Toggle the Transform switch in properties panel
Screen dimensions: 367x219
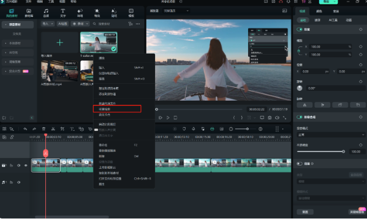(x=300, y=30)
